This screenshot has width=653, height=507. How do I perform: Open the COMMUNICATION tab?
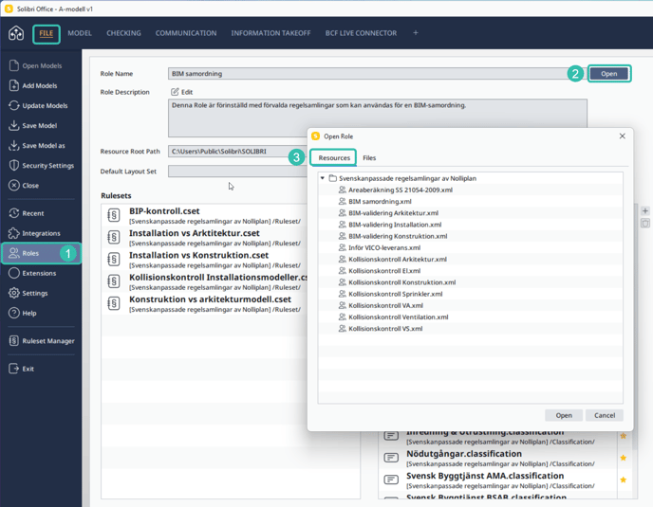(186, 33)
